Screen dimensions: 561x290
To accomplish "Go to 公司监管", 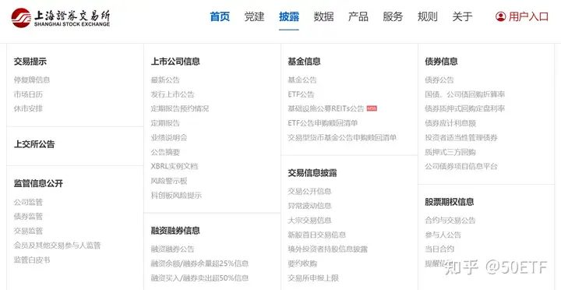I will [28, 202].
